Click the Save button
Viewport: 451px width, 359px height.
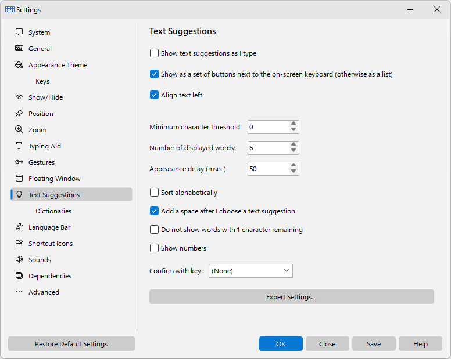click(x=374, y=344)
